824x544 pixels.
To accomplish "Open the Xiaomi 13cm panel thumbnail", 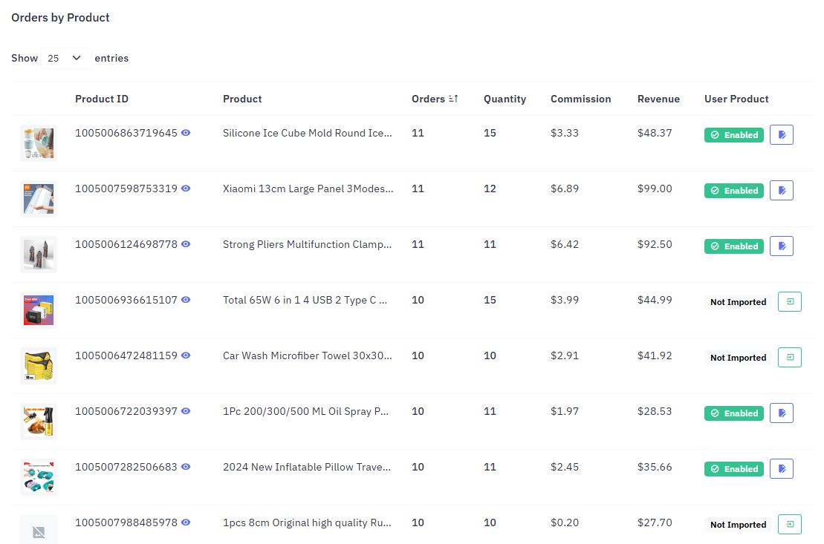I will pos(39,198).
